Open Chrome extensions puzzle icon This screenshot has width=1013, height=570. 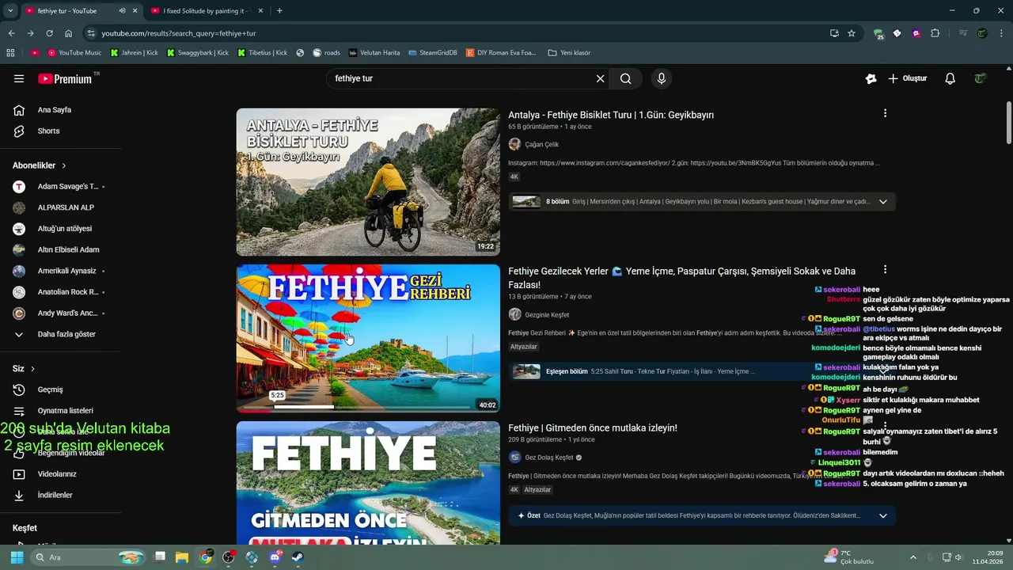click(x=935, y=33)
